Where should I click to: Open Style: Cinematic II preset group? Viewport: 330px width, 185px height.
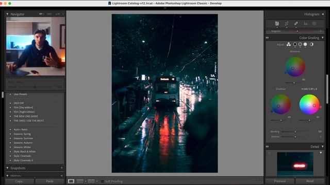click(23, 160)
